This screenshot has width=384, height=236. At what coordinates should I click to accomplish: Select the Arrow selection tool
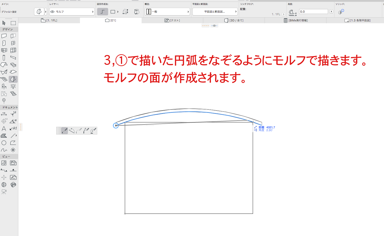[x=4, y=23]
